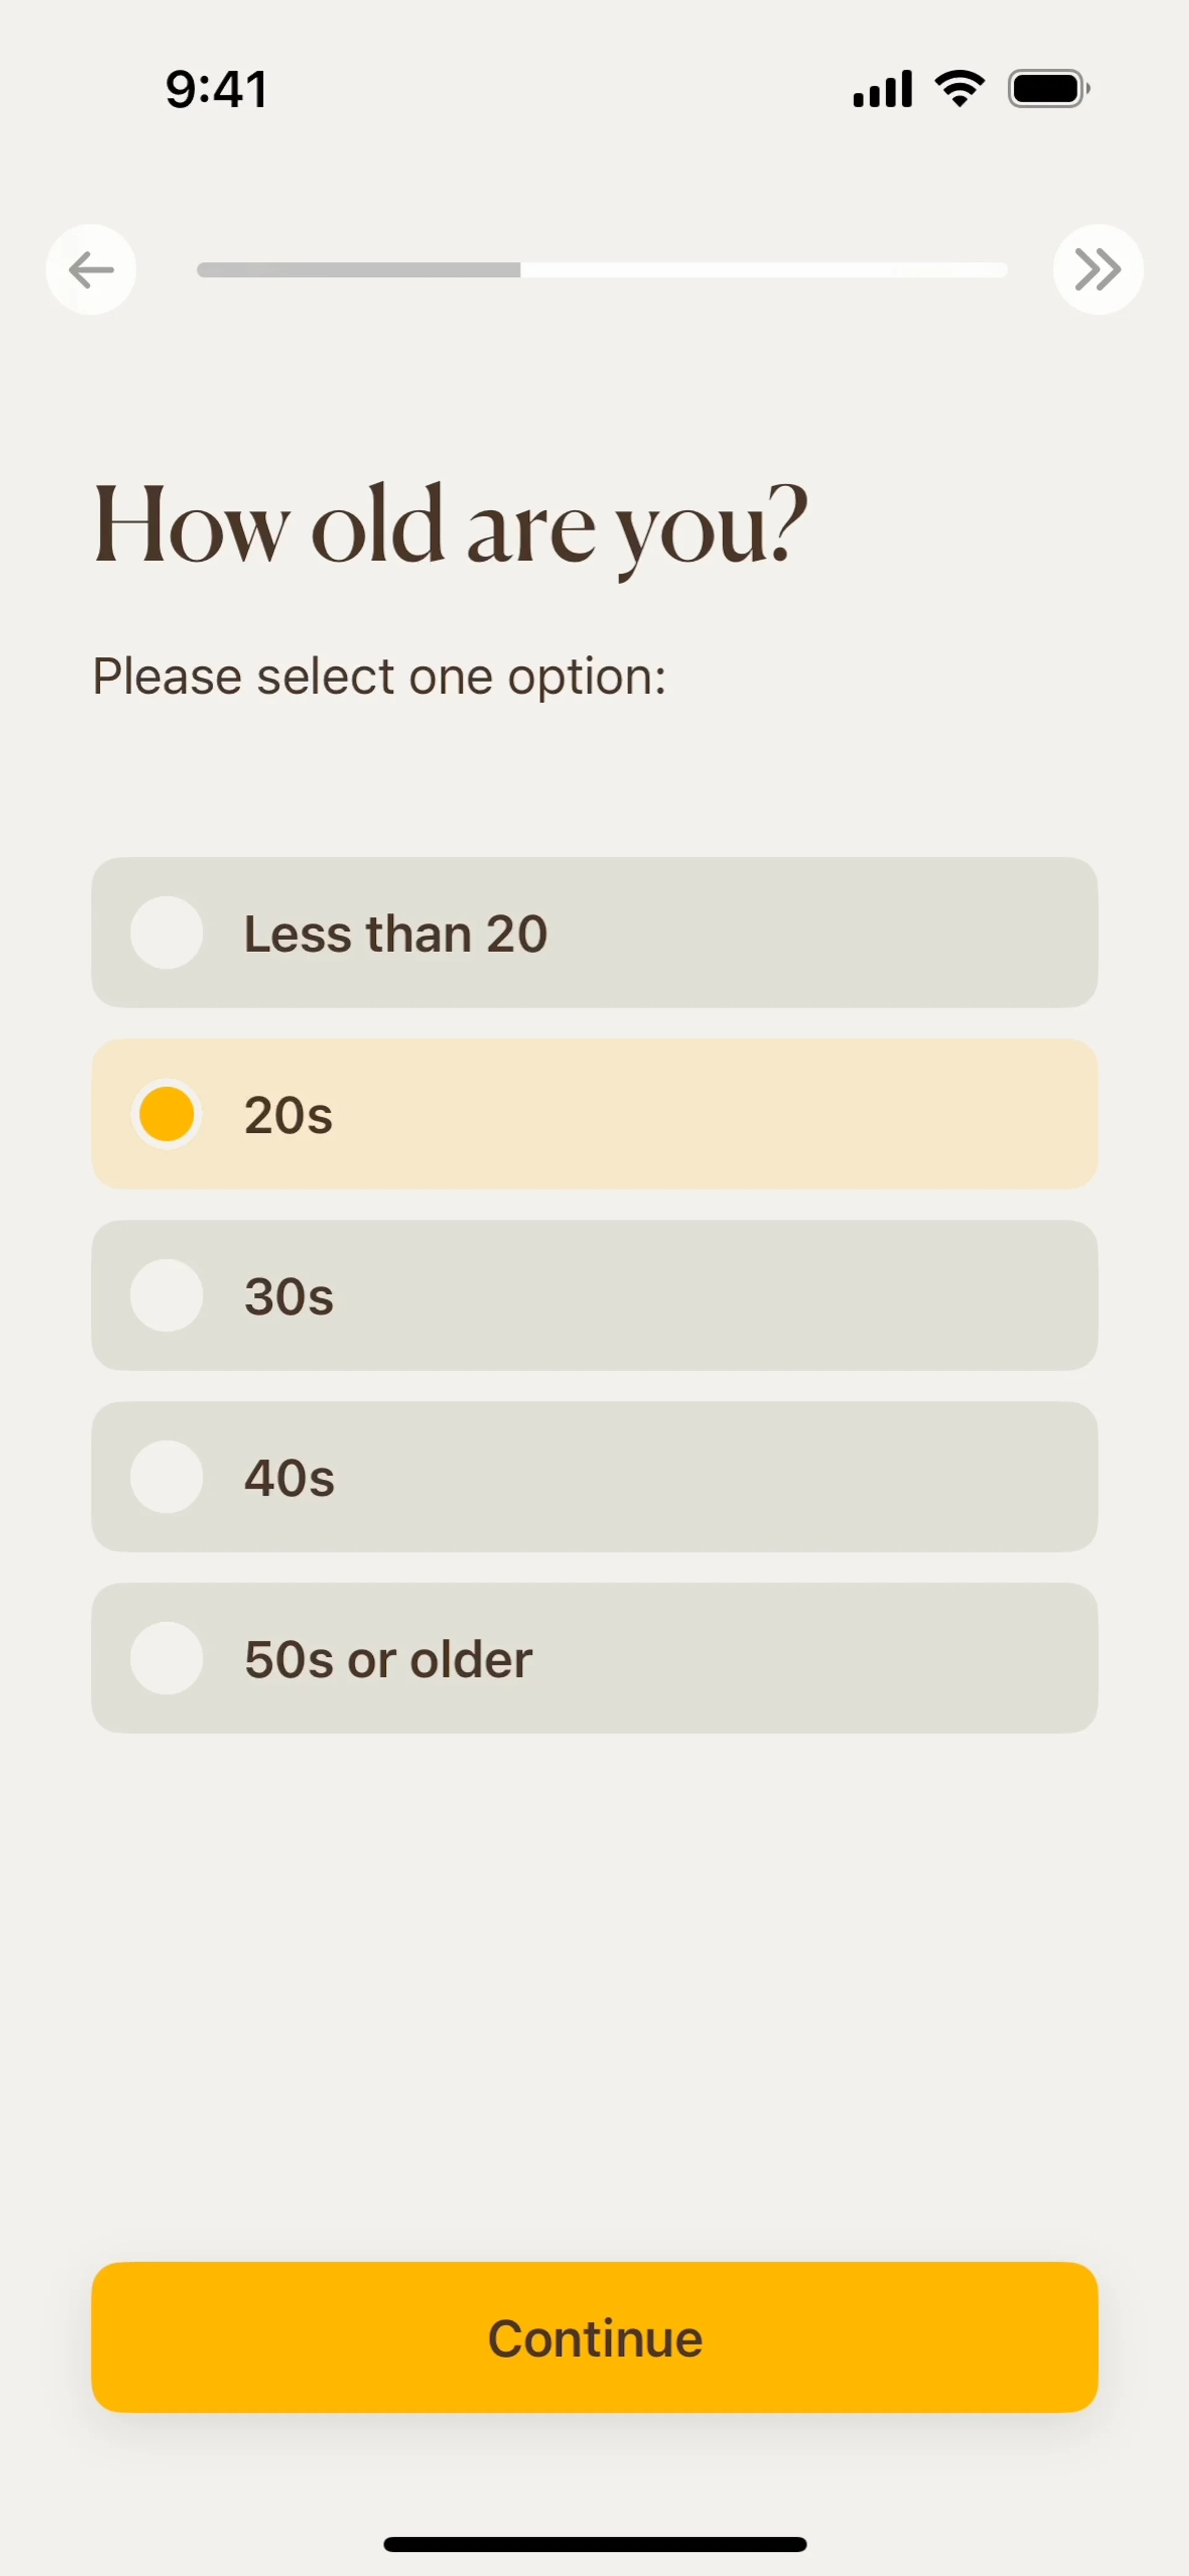This screenshot has width=1189, height=2576.
Task: Select the '50s or older' radio circle
Action: [167, 1659]
